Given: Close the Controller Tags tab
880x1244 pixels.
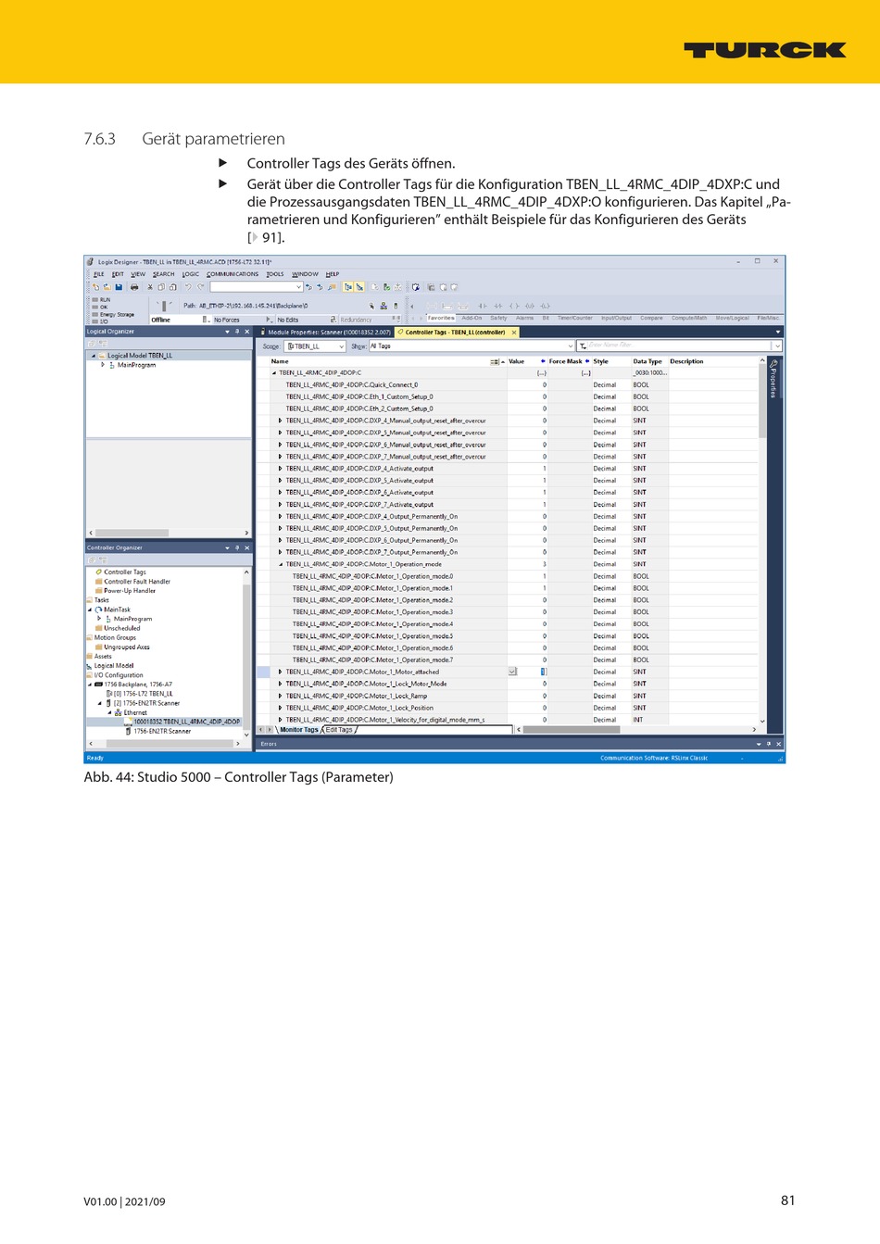Looking at the screenshot, I should (514, 333).
